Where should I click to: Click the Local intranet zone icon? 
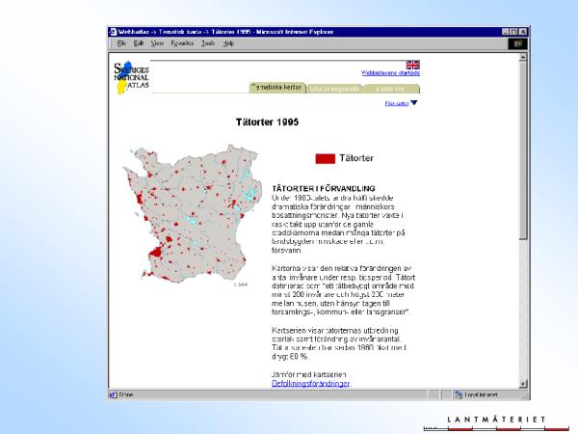tap(459, 394)
